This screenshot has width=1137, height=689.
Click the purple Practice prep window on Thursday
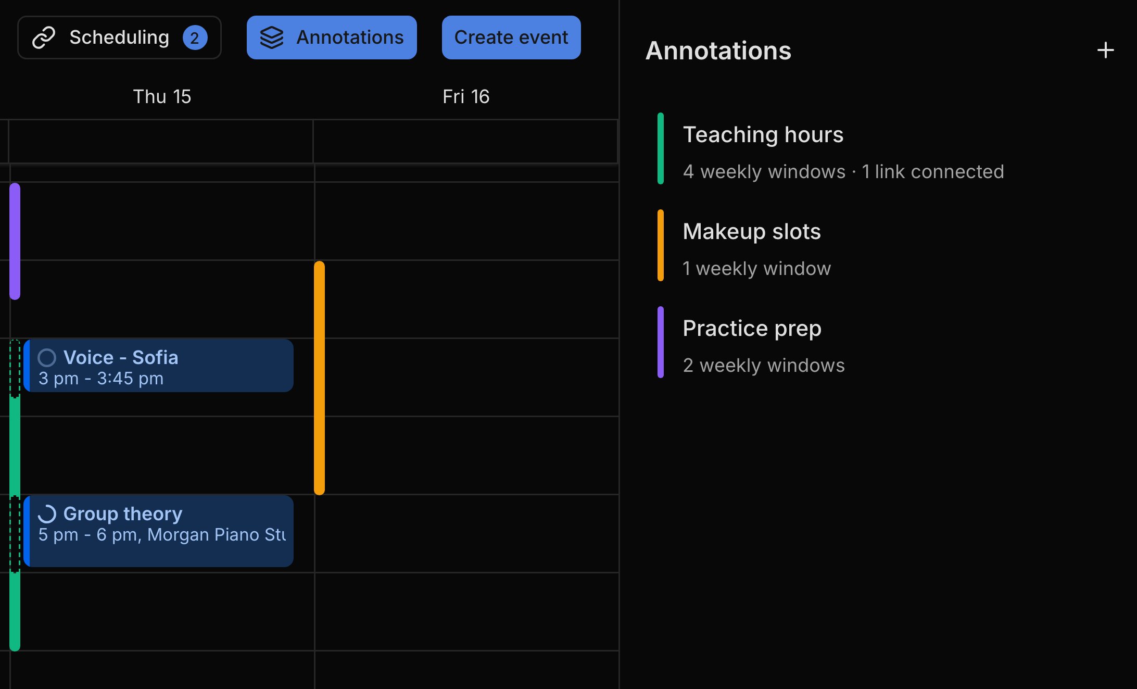[x=15, y=241]
